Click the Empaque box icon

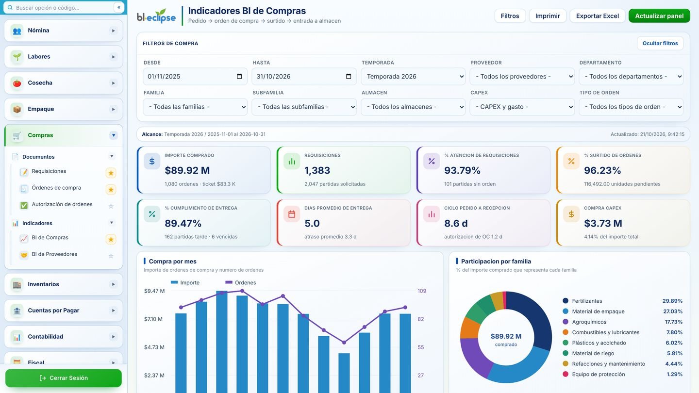pos(17,109)
